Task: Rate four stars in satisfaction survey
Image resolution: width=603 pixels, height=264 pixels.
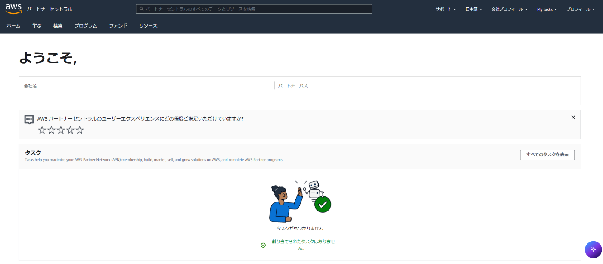Action: [x=70, y=130]
